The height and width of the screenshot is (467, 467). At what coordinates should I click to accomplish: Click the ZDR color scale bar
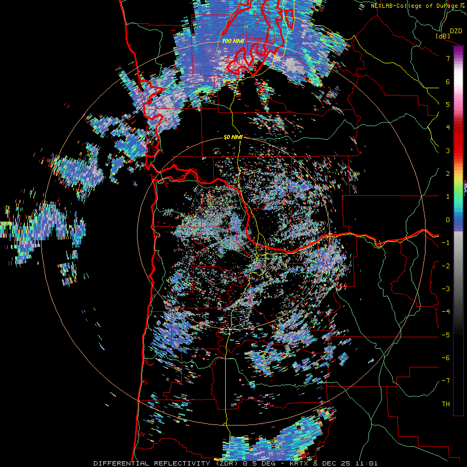point(458,230)
